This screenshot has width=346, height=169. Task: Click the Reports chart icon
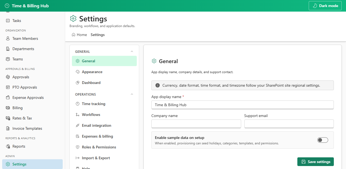[x=8, y=146]
